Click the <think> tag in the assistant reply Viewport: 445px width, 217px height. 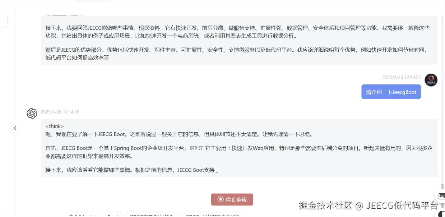pos(55,126)
